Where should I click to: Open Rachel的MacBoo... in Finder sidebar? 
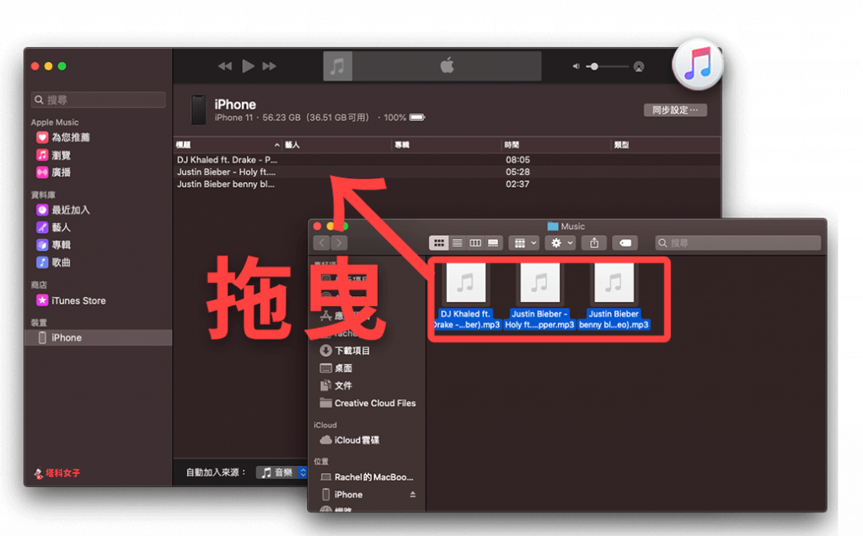(367, 477)
